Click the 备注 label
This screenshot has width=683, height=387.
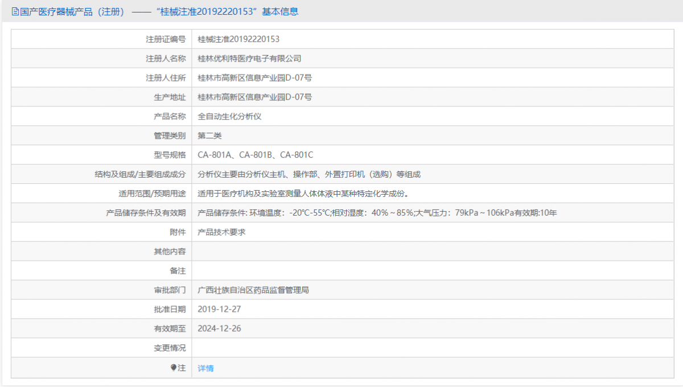(x=178, y=271)
